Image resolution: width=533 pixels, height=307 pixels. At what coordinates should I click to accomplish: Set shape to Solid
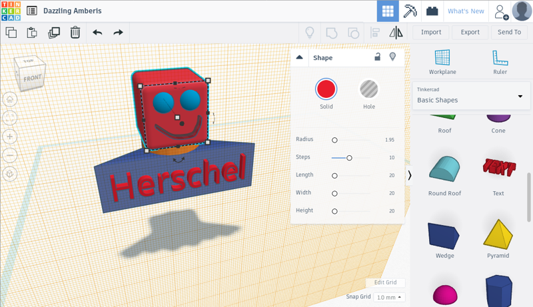point(326,89)
